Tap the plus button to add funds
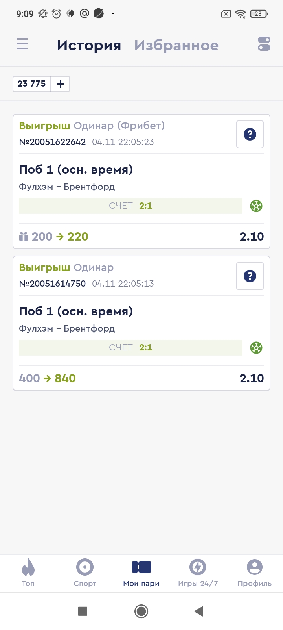Screen dimensions: 283x630 pyautogui.click(x=61, y=84)
